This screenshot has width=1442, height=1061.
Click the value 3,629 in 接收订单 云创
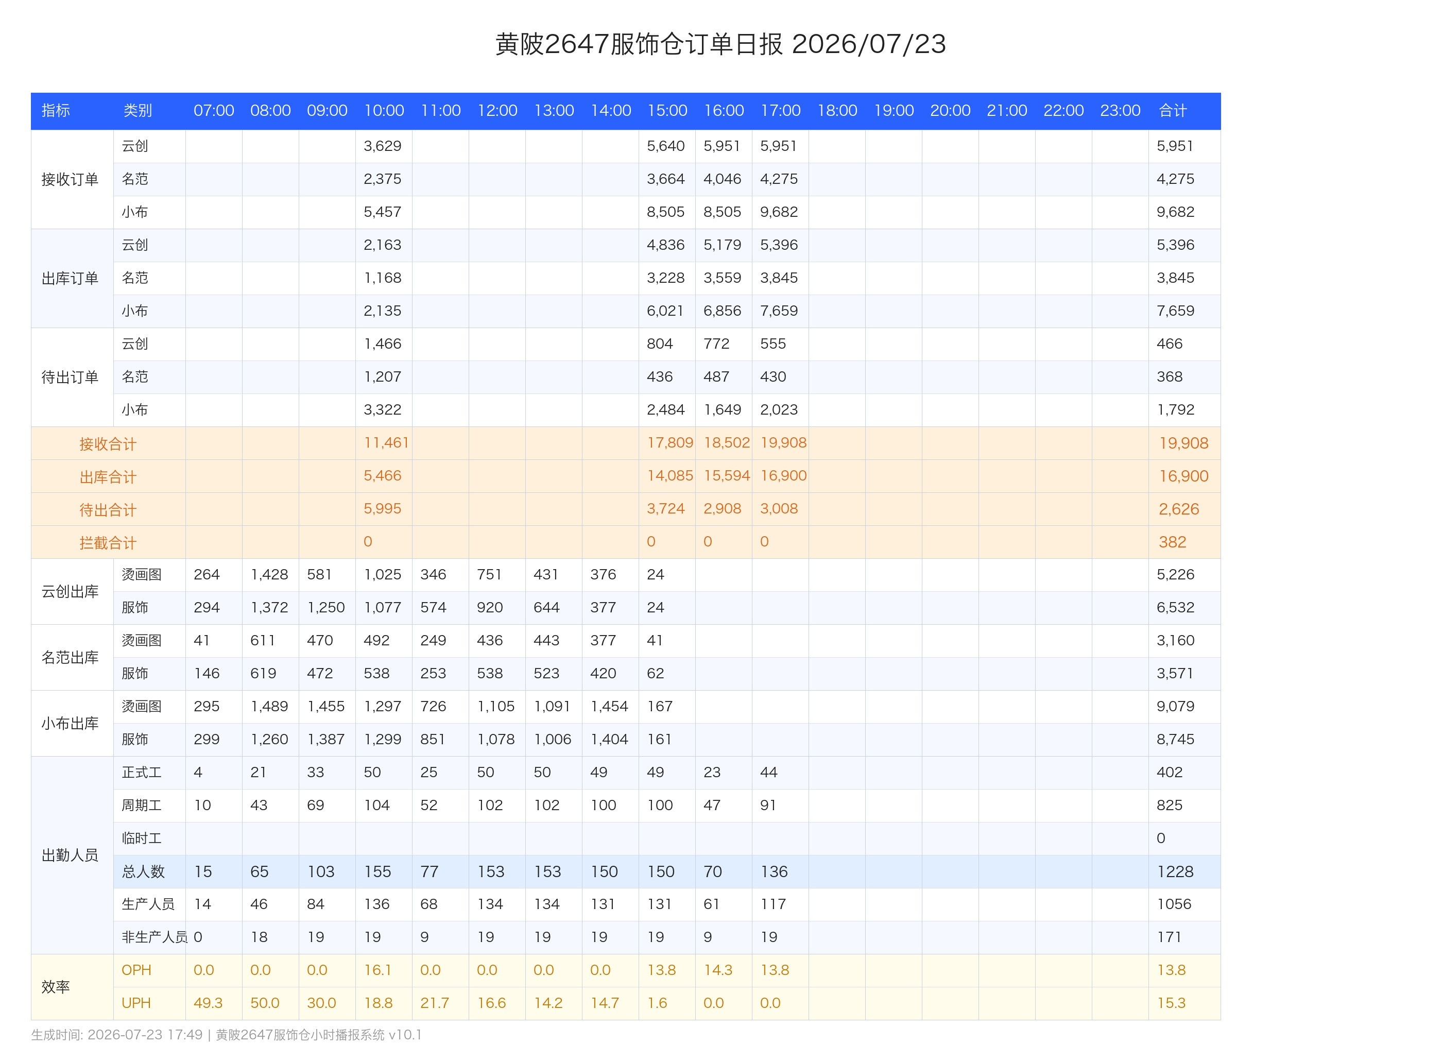(383, 146)
